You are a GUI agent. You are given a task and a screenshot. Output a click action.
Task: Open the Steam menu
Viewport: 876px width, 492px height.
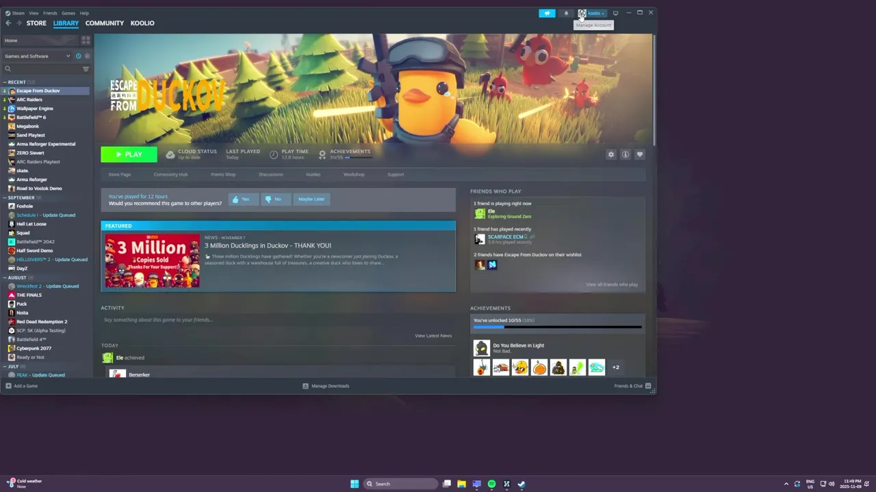15,13
